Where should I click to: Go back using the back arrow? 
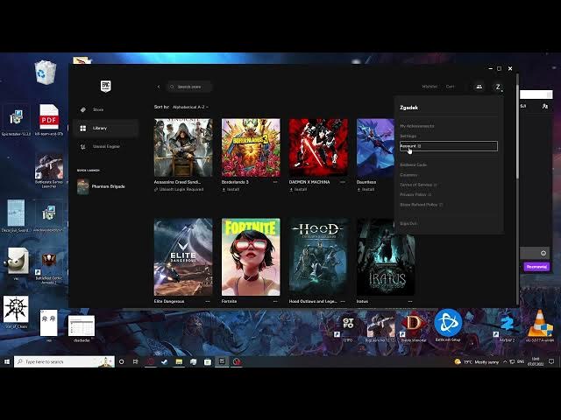(x=159, y=87)
